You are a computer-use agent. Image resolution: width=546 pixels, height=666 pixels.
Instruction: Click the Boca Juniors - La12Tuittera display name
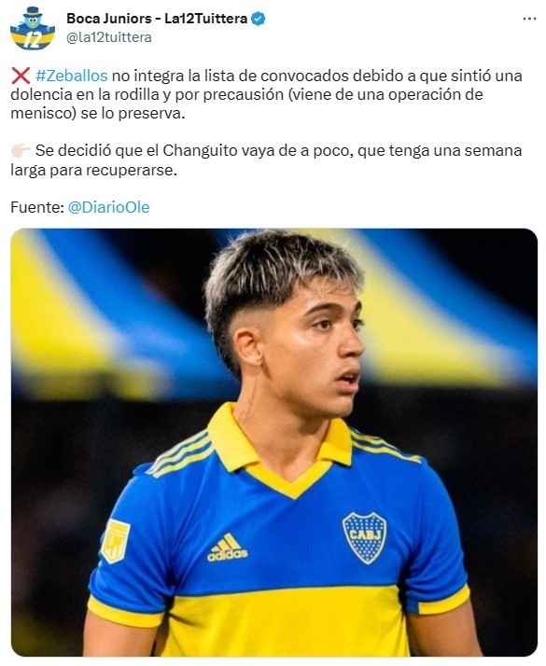(x=157, y=19)
